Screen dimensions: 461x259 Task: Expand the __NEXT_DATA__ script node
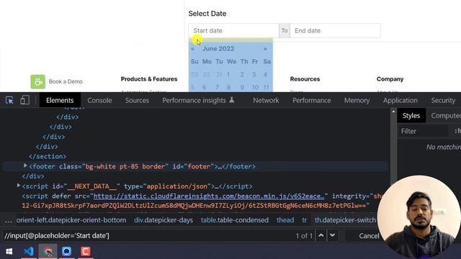point(19,186)
